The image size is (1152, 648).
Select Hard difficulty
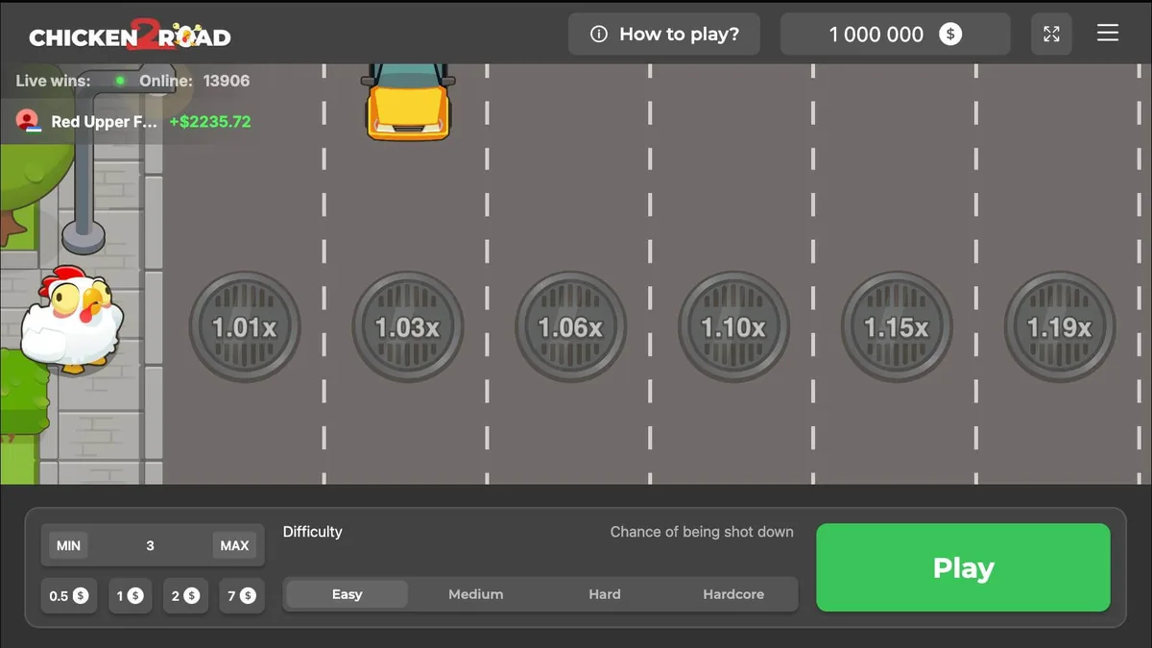(x=604, y=594)
